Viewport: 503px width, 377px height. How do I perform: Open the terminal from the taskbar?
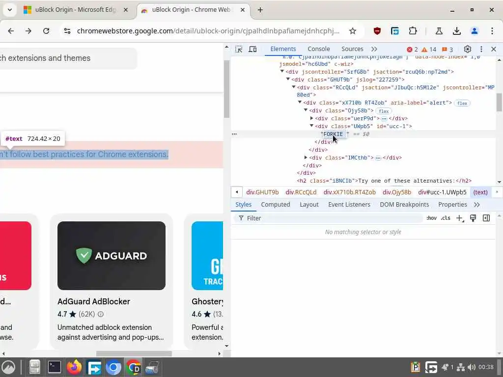coord(54,367)
